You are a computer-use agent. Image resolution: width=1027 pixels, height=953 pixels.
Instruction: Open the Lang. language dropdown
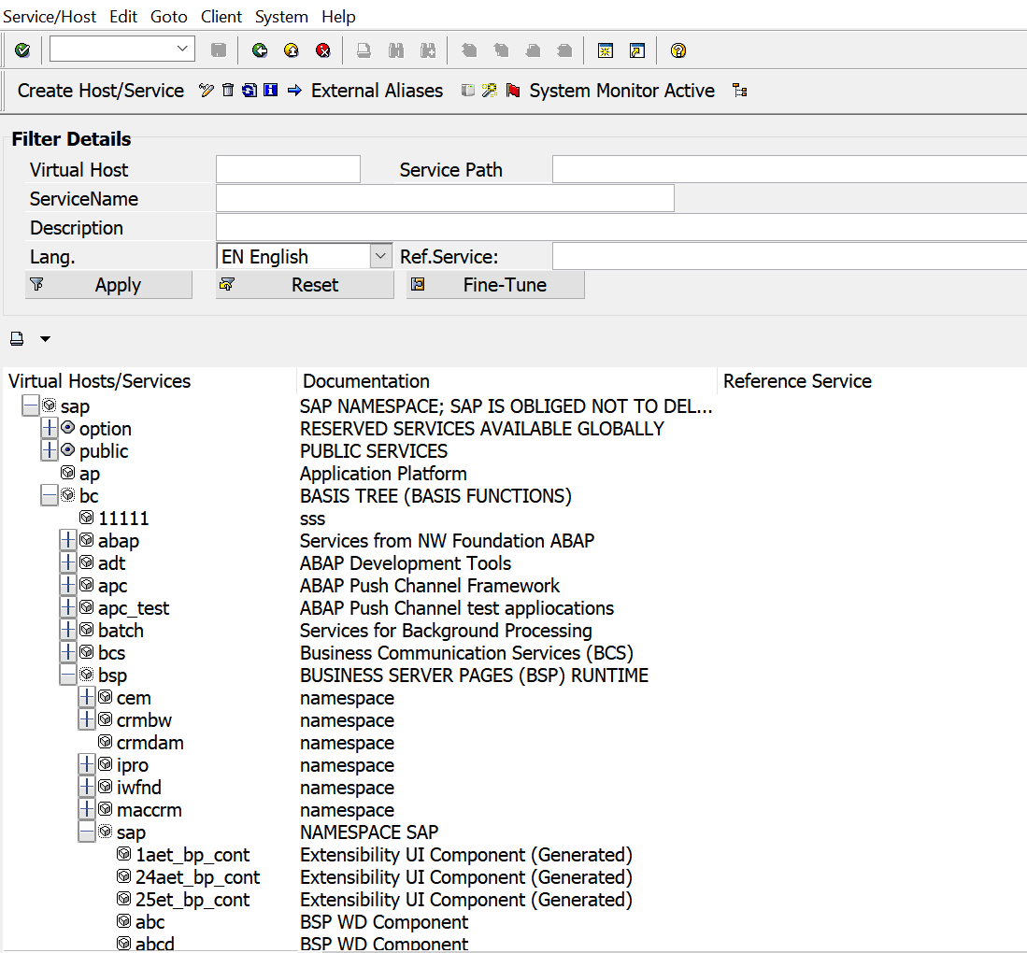(380, 256)
